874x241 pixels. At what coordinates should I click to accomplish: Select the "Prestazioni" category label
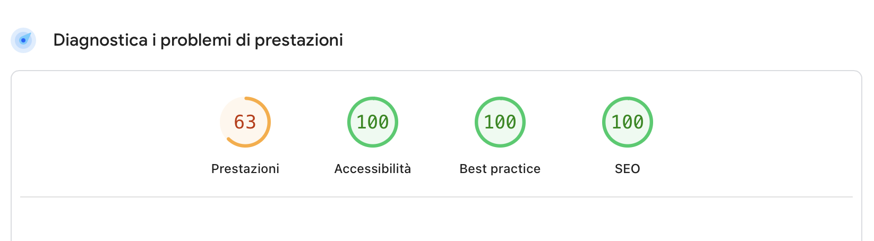click(245, 169)
